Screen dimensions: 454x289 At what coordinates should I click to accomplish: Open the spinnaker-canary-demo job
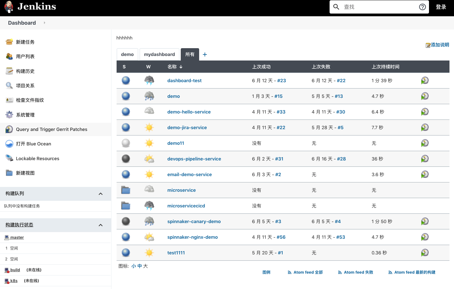[194, 222]
